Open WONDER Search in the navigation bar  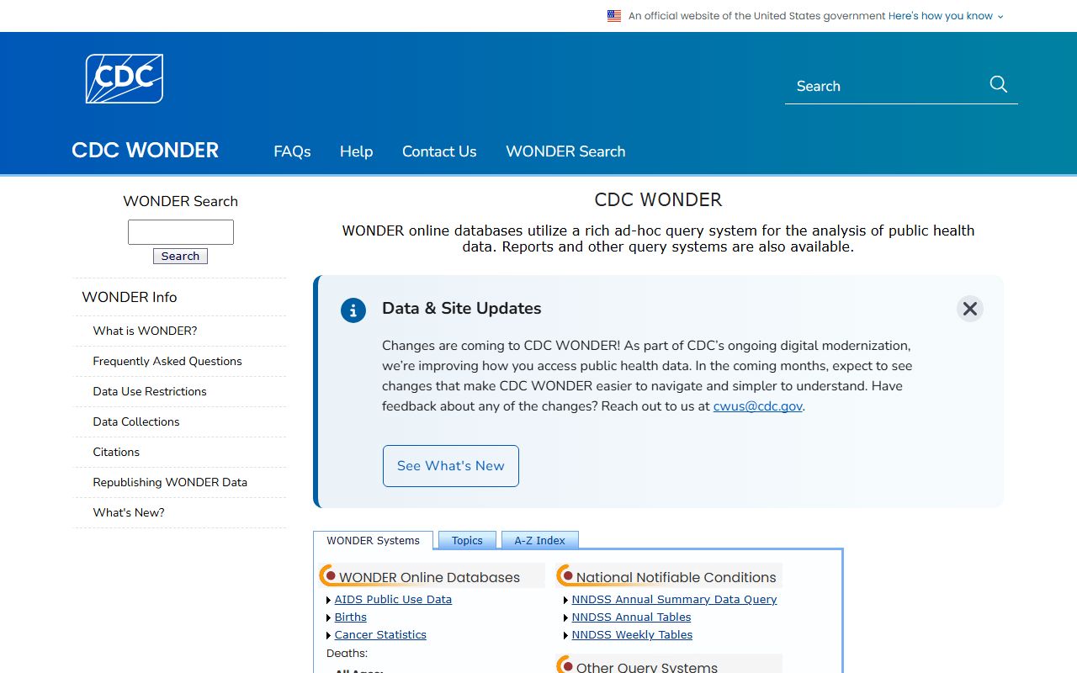tap(565, 151)
